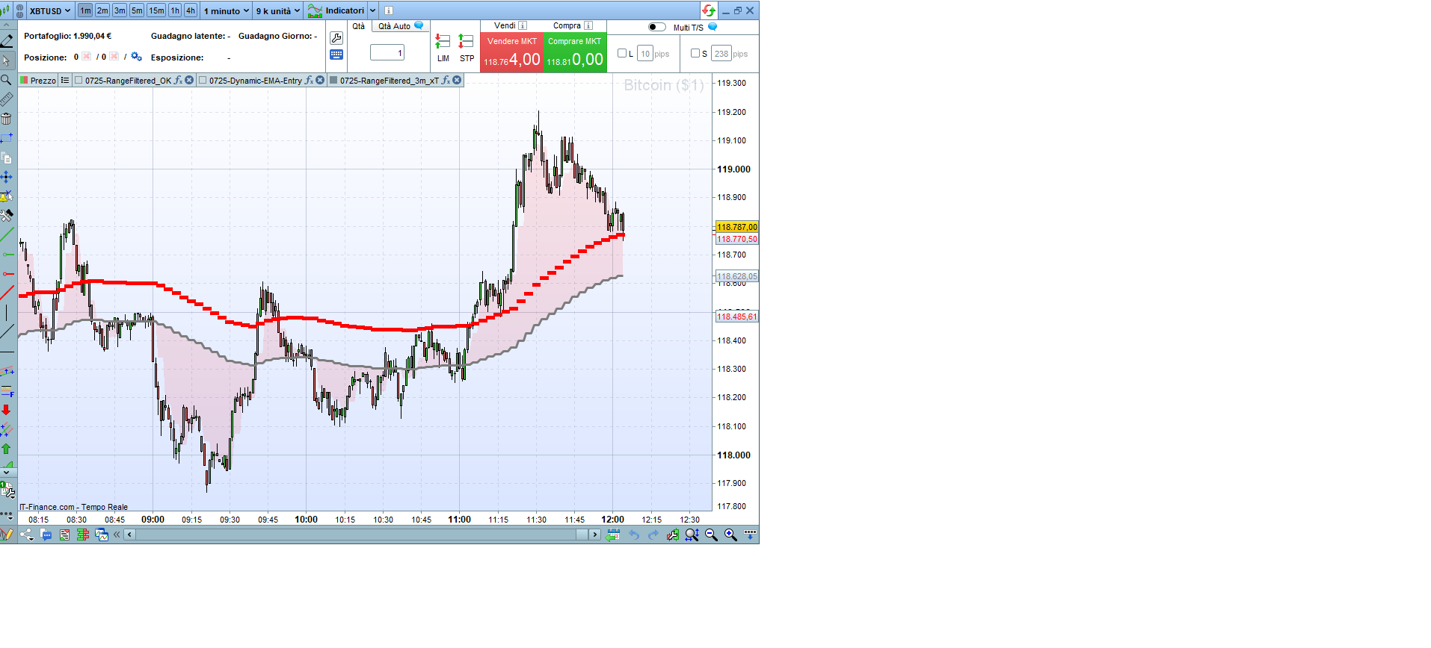Remove the 0725-RangeFiltered_3m_xT indicator
The image size is (1431, 648).
tap(457, 81)
